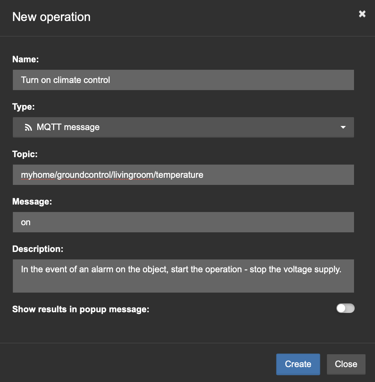Click the 'Type:' label

(23, 107)
